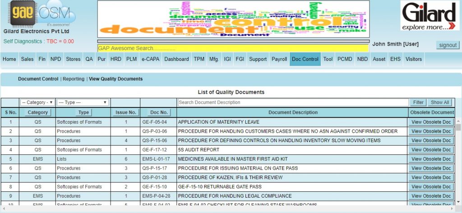The image size is (462, 213).
Task: Open the e-CAPA menu
Action: [150, 59]
